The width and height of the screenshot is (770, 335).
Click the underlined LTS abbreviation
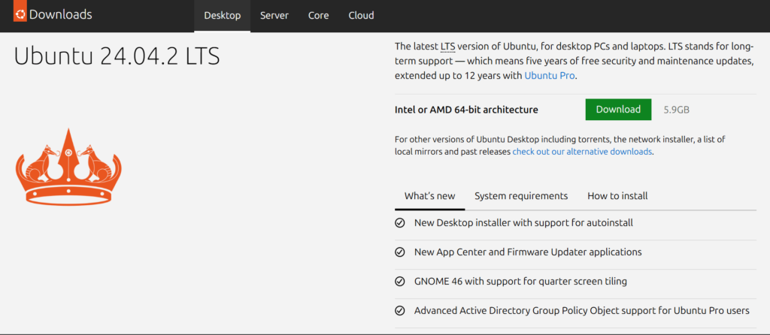(448, 47)
